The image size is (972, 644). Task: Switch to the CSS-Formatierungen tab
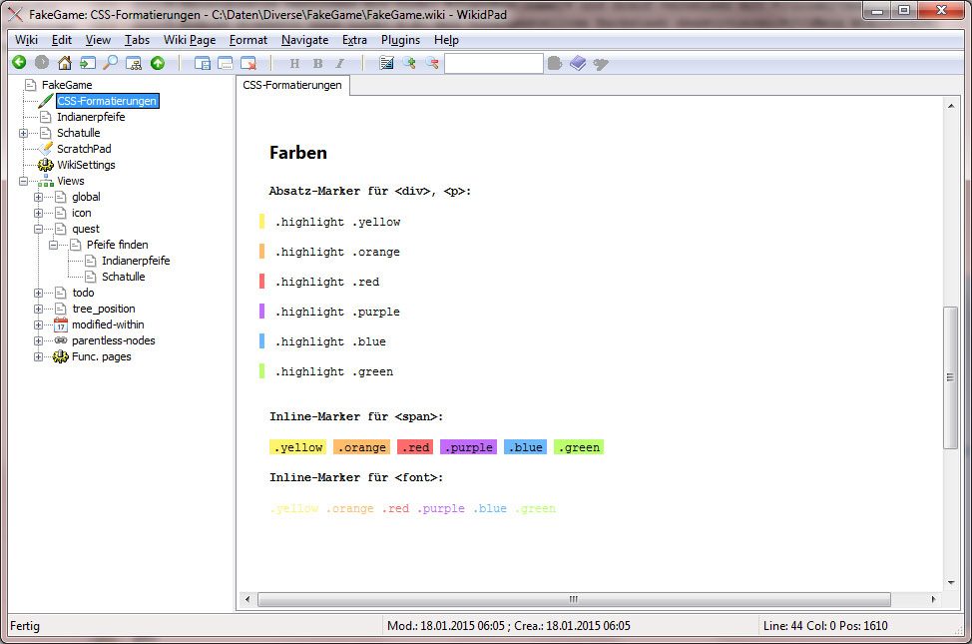(292, 86)
